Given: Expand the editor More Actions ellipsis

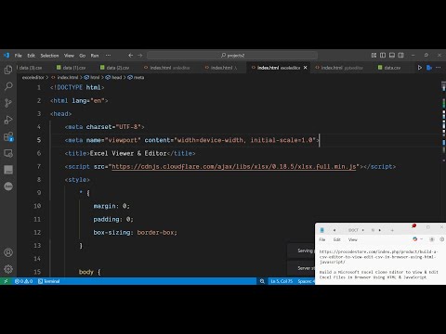Looking at the screenshot, I should (x=438, y=68).
